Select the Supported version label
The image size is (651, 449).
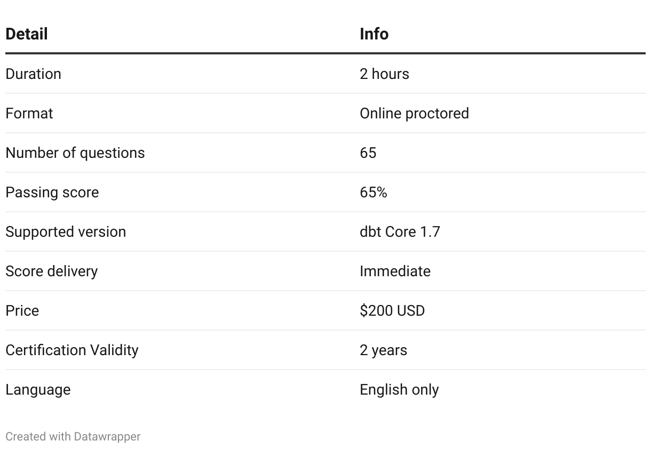tap(66, 231)
